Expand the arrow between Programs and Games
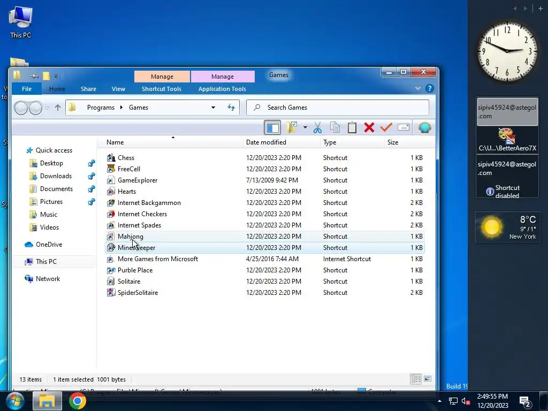This screenshot has width=548, height=411. coord(121,107)
